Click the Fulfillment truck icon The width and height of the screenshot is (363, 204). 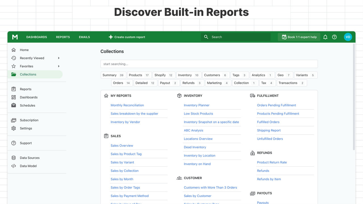click(252, 96)
